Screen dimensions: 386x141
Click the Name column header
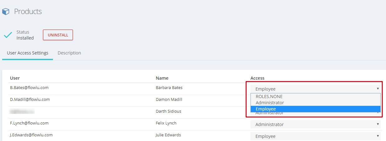tap(162, 78)
